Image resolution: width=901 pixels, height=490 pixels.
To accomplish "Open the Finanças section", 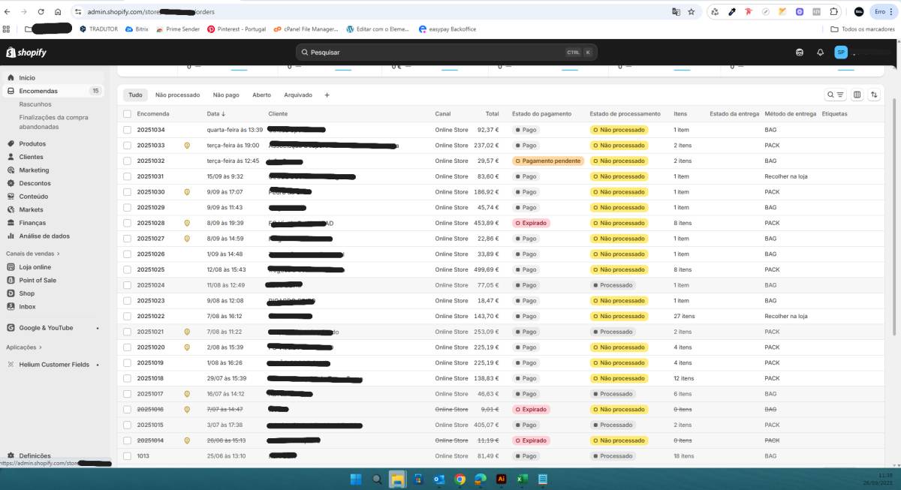I will coord(32,223).
